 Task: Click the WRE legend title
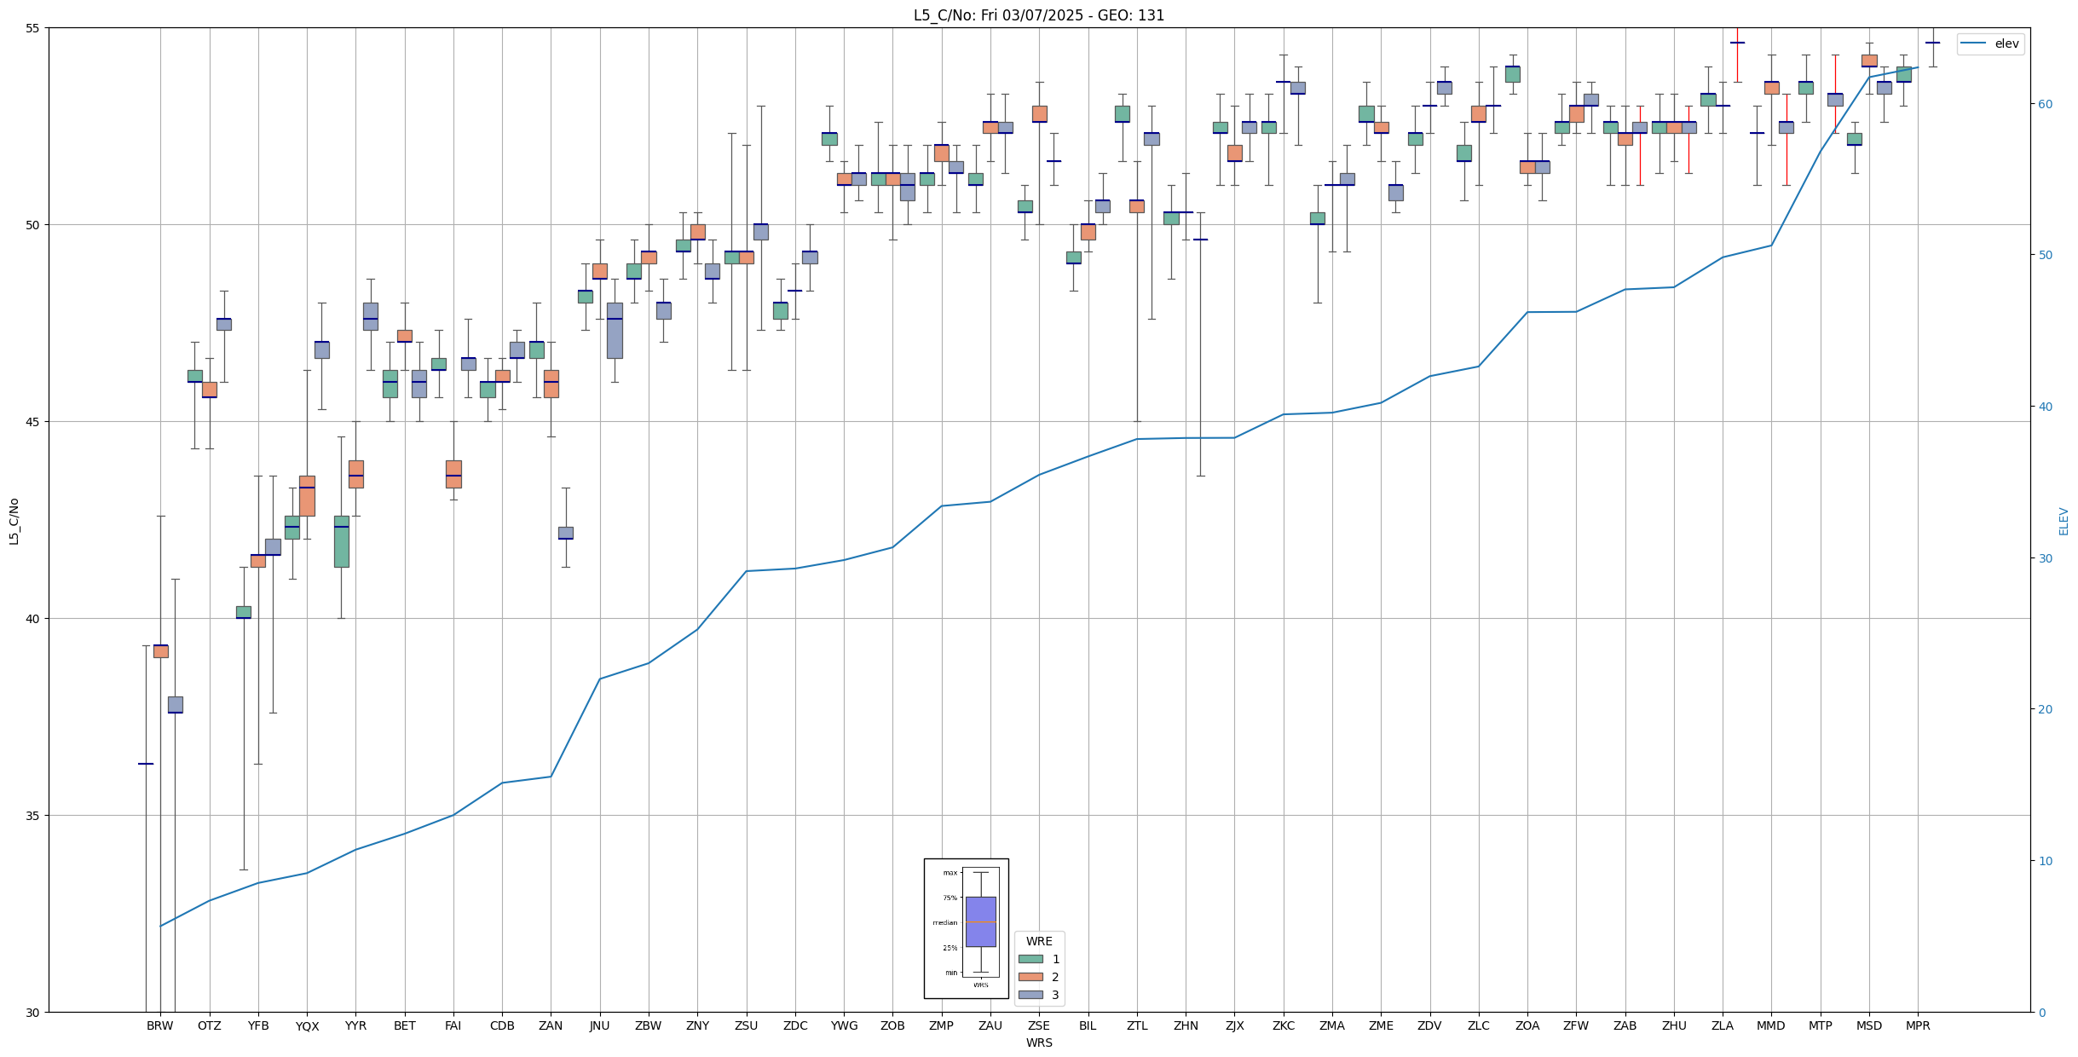[x=1038, y=941]
